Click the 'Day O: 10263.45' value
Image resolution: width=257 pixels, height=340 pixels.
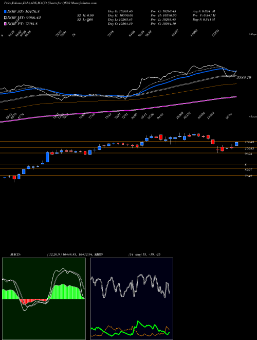point(120,11)
